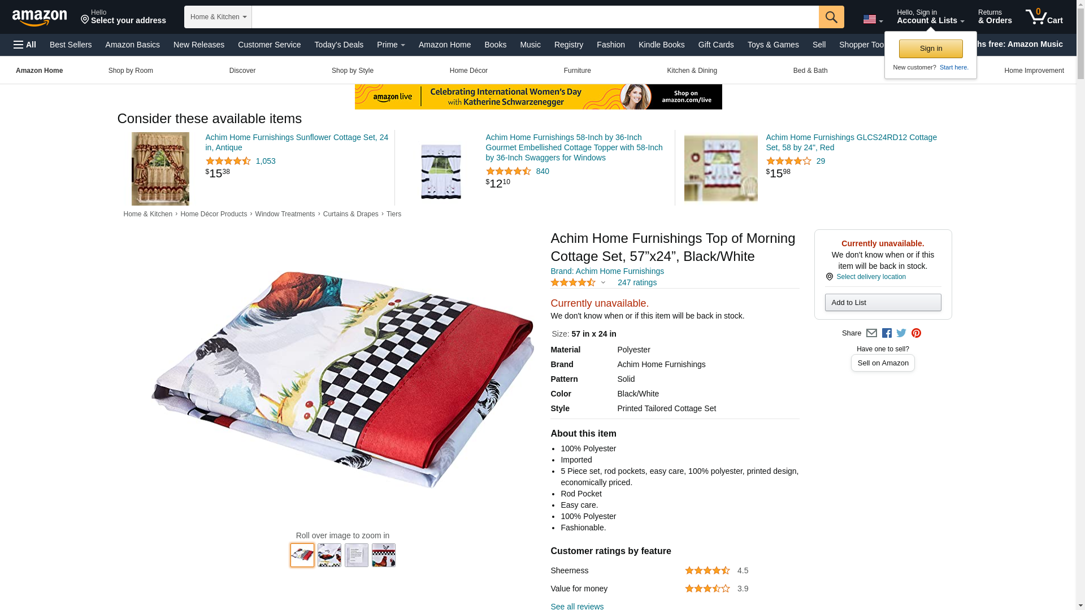
Task: Share product on Facebook icon
Action: [x=887, y=333]
